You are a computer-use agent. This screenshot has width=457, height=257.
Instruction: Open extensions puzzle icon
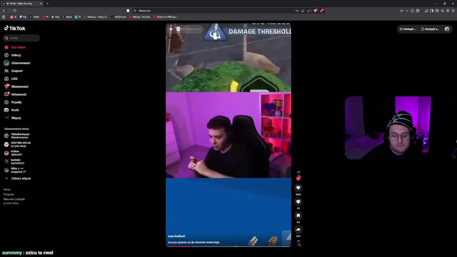point(412,11)
